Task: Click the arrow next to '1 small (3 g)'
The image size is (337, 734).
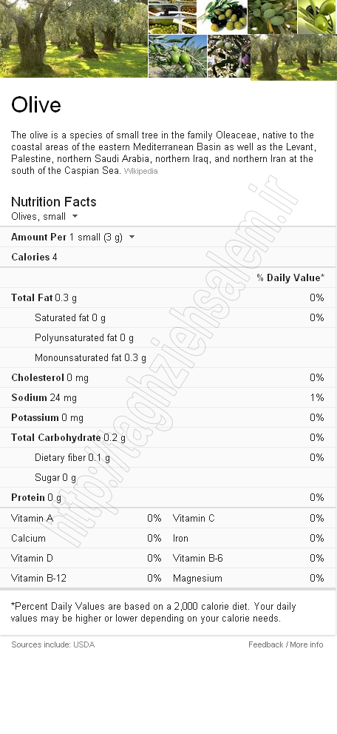Action: coord(132,237)
